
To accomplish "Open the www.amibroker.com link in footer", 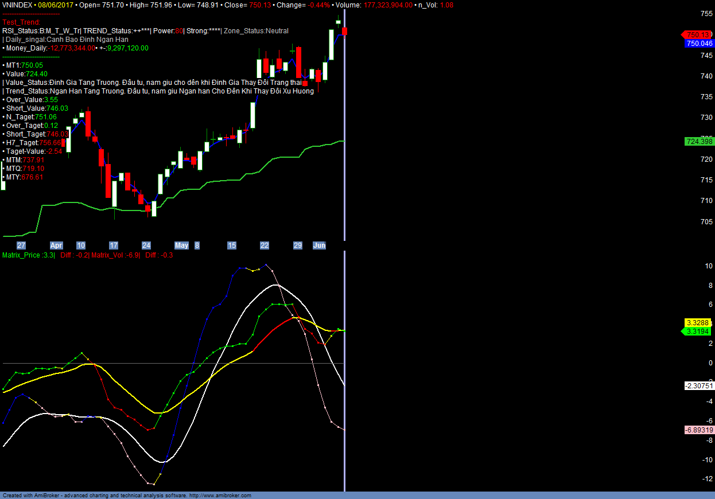I will [220, 496].
